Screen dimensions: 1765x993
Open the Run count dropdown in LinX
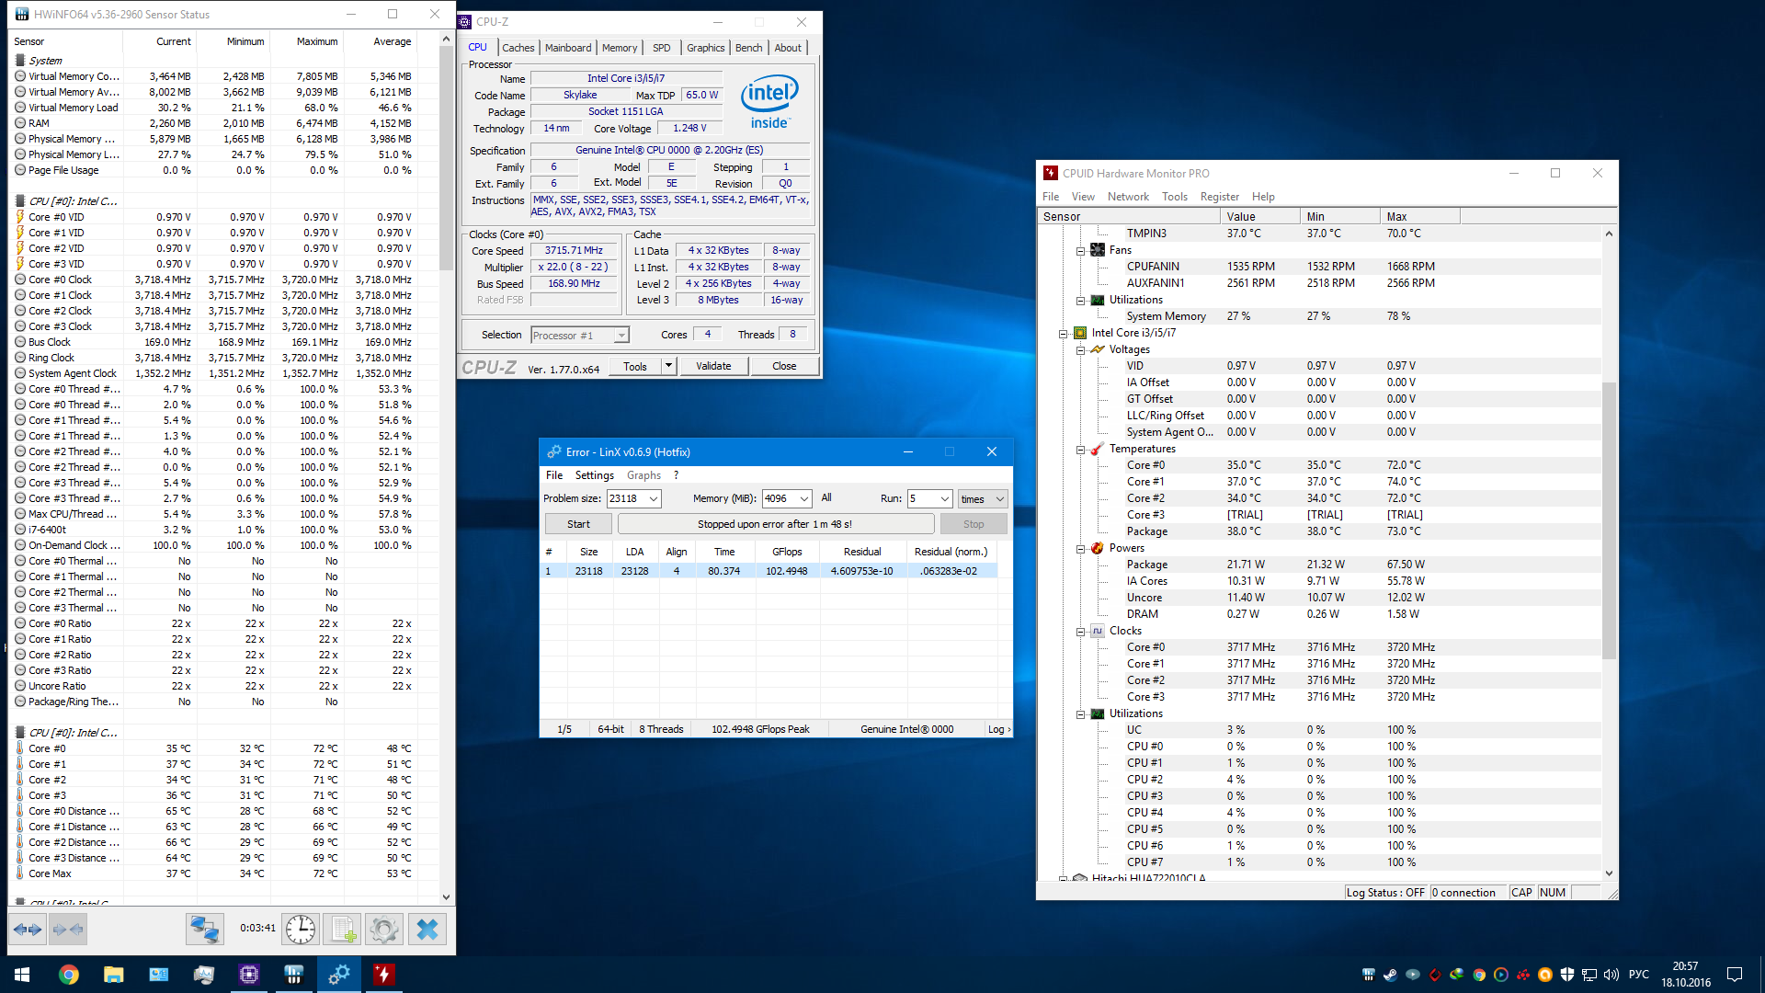(944, 498)
